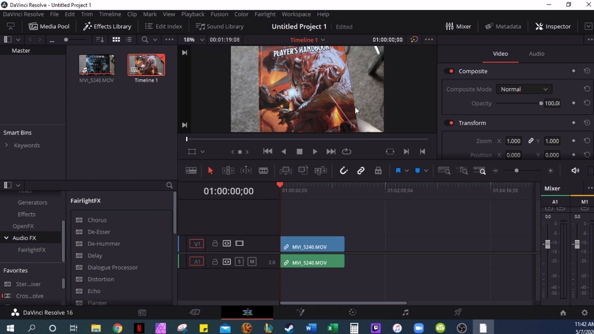Adjust the Opacity slider handle
The height and width of the screenshot is (334, 594).
pos(541,103)
